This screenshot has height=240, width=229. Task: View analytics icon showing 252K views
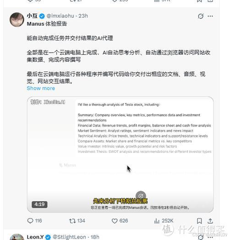click(x=157, y=221)
